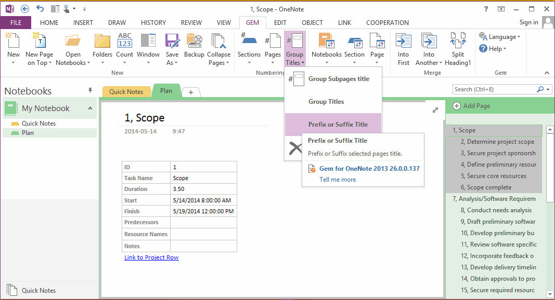
Task: Open the Language dropdown
Action: pos(499,37)
